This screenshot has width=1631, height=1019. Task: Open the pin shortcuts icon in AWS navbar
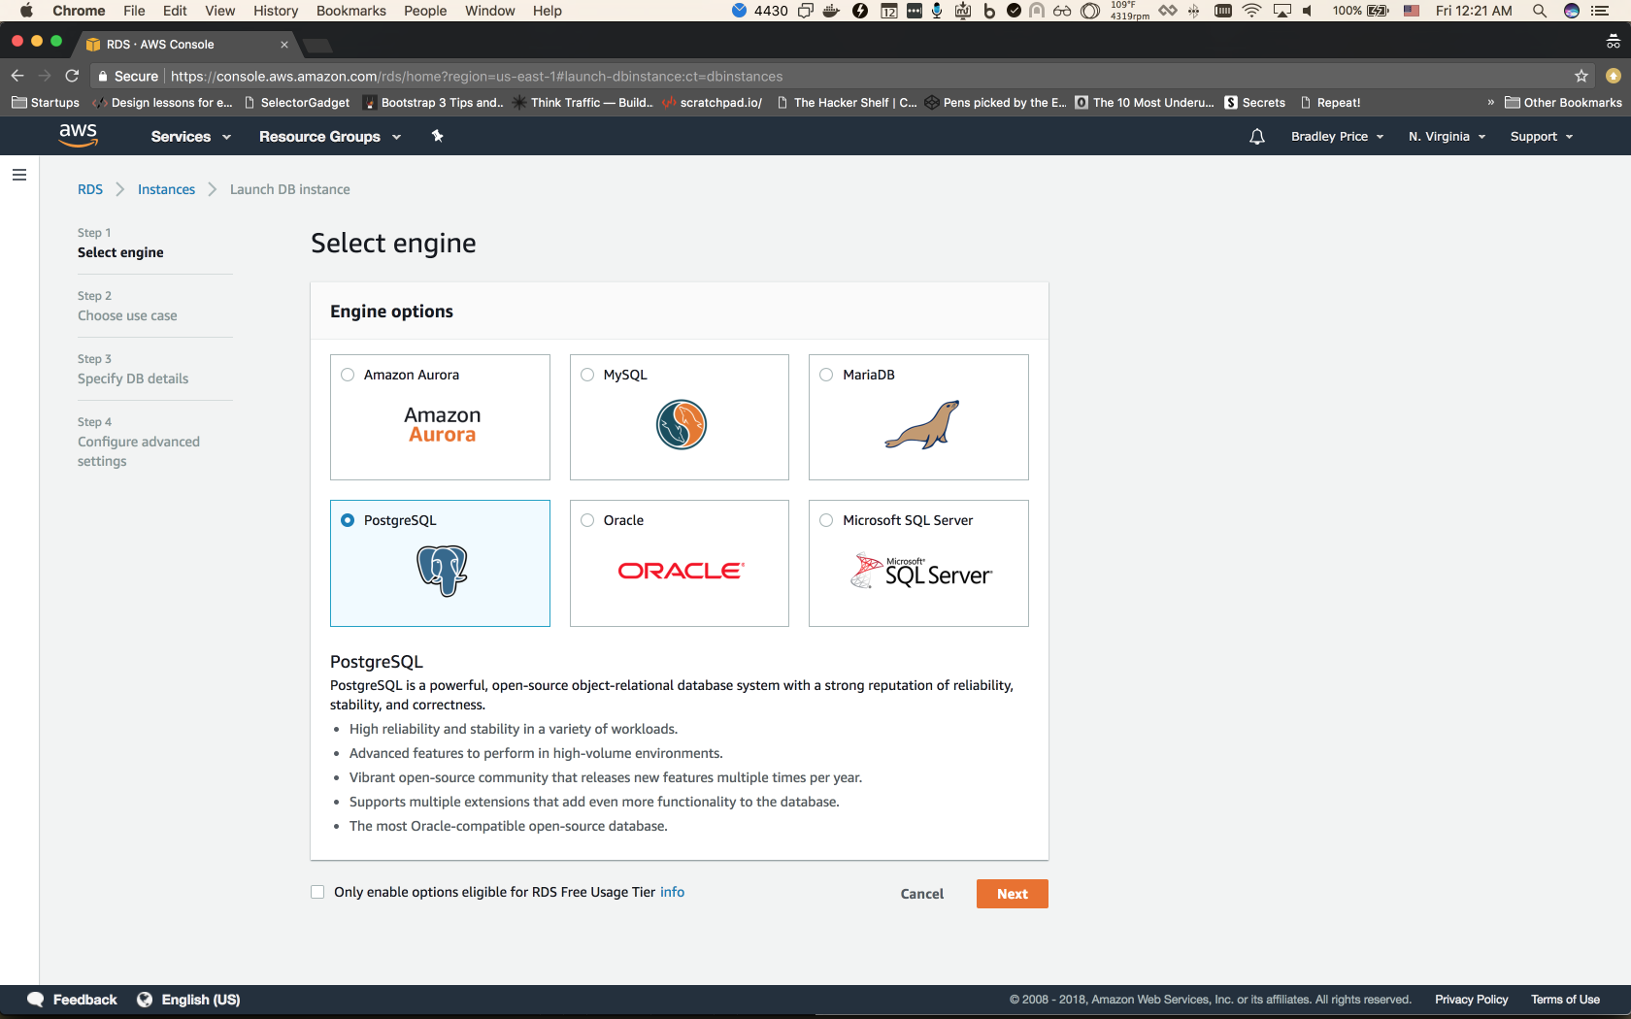tap(437, 136)
